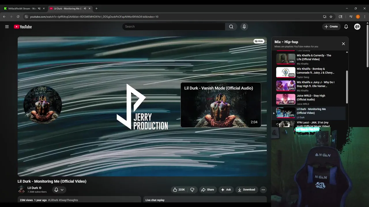Image resolution: width=369 pixels, height=207 pixels.
Task: Open Lil Durk channel name link
Action: (x=33, y=188)
